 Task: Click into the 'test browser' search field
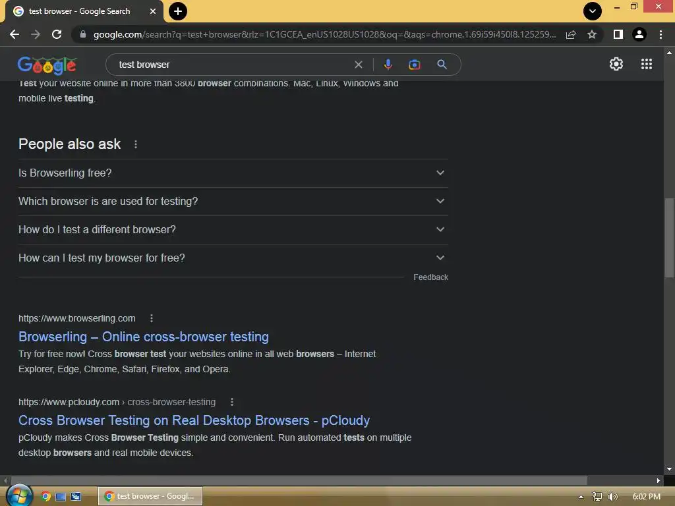coord(233,65)
